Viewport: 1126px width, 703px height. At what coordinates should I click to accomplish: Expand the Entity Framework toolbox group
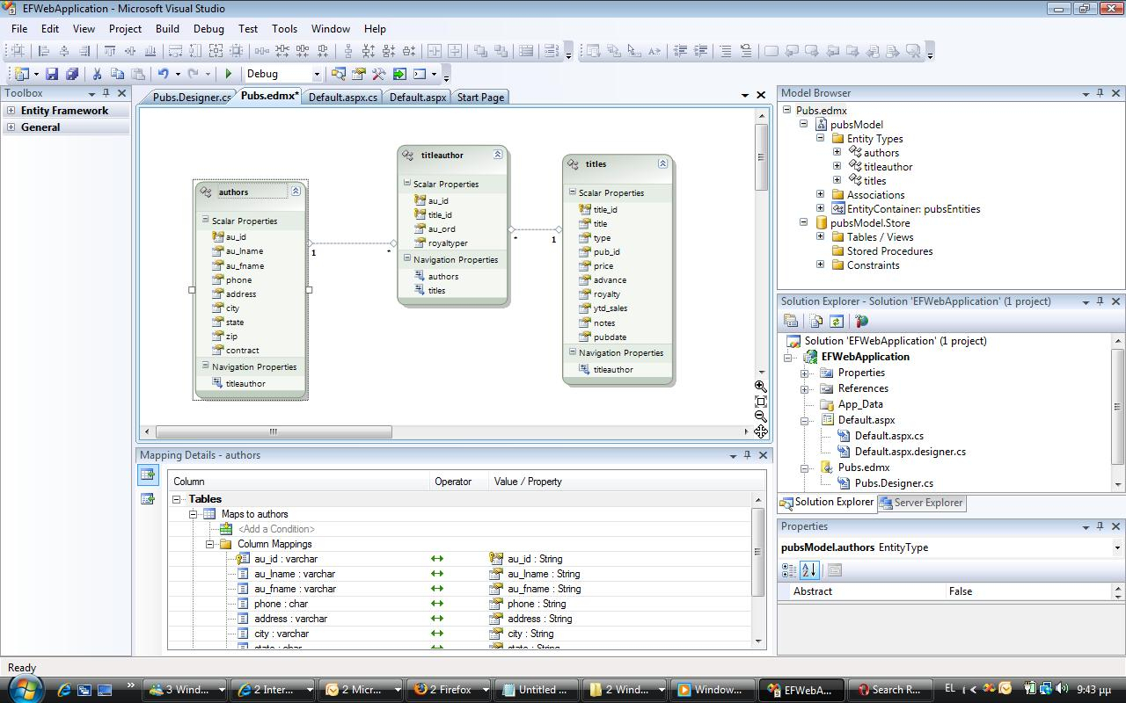coord(11,111)
